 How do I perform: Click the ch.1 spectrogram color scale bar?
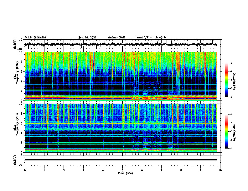click(x=226, y=80)
